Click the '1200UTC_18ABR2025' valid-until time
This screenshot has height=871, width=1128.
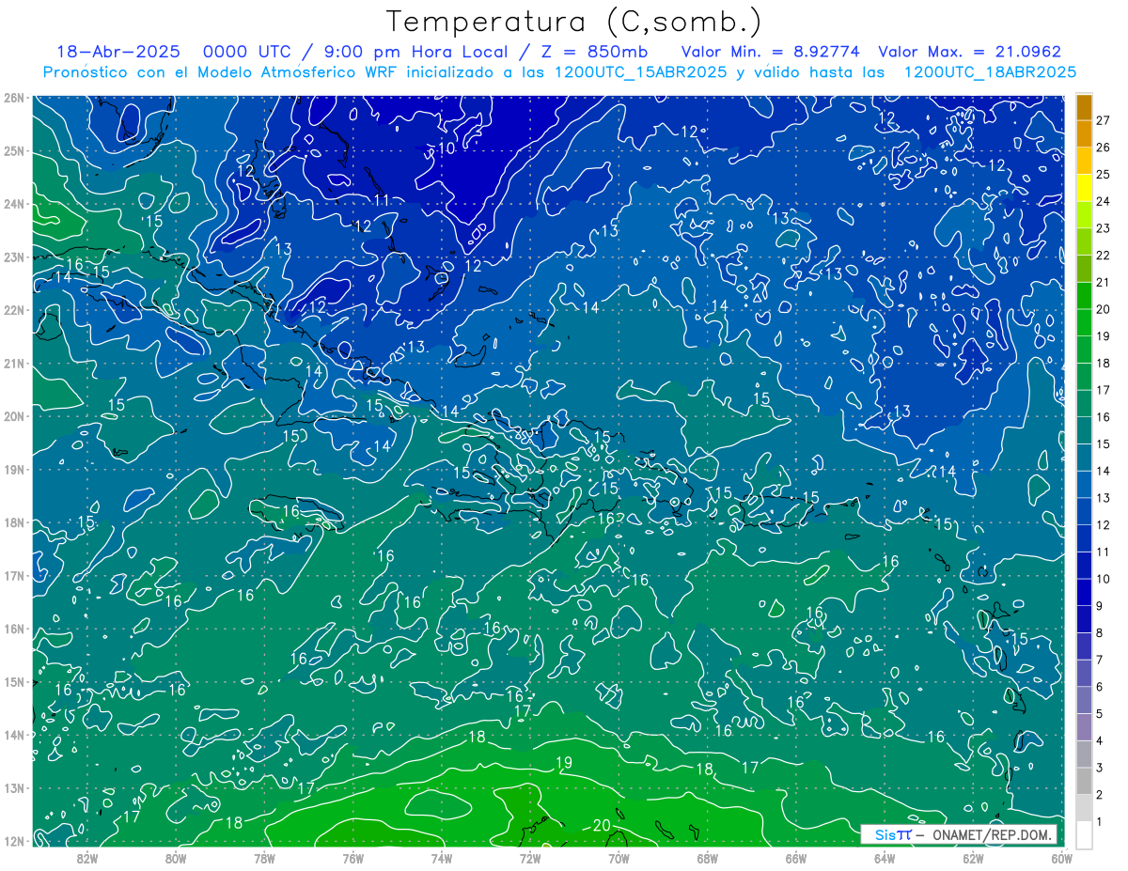pos(990,72)
